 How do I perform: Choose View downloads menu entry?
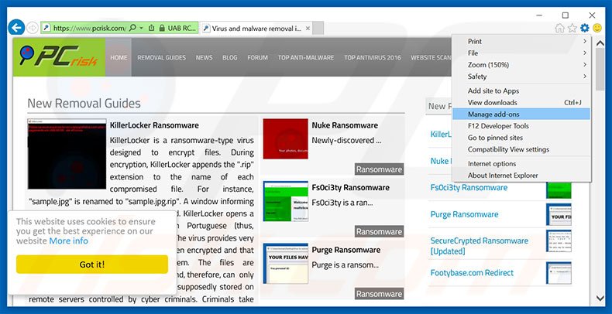521,102
